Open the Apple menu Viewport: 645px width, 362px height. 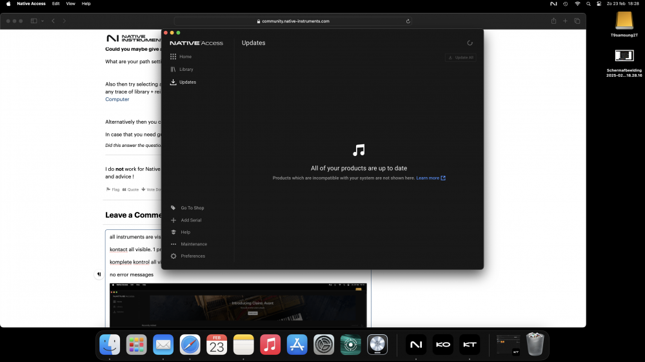[x=8, y=4]
